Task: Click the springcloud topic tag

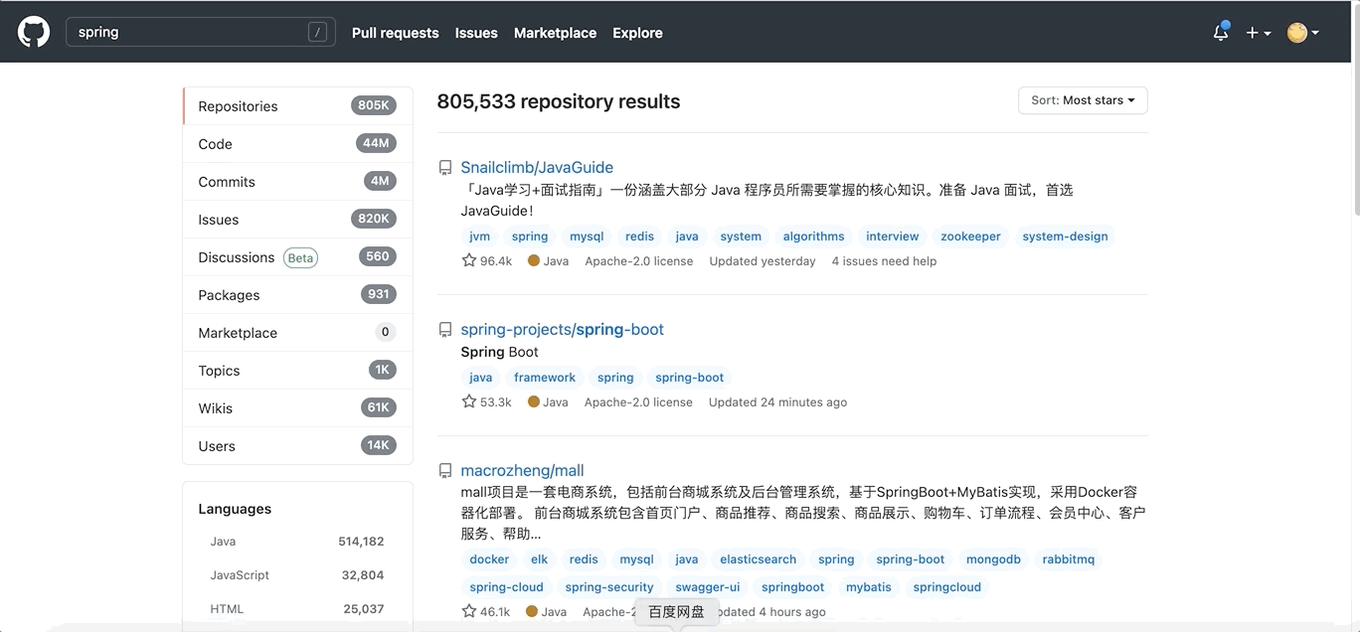Action: pos(947,587)
